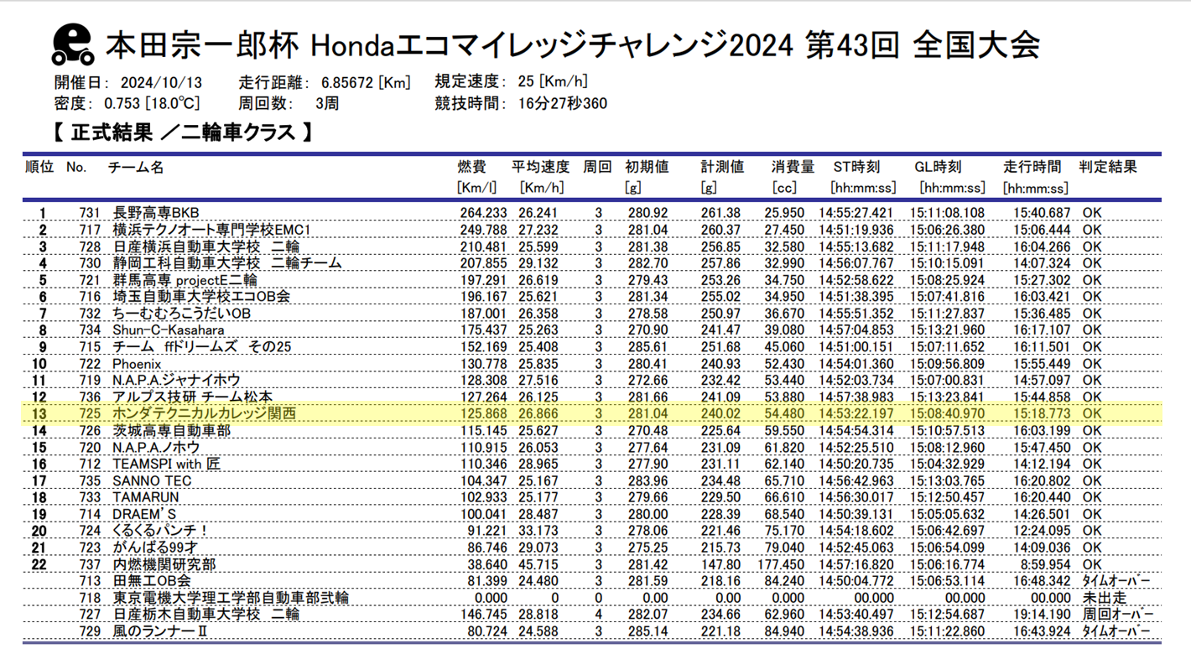Select the 消費量 column header
Image resolution: width=1191 pixels, height=654 pixels.
tap(793, 168)
